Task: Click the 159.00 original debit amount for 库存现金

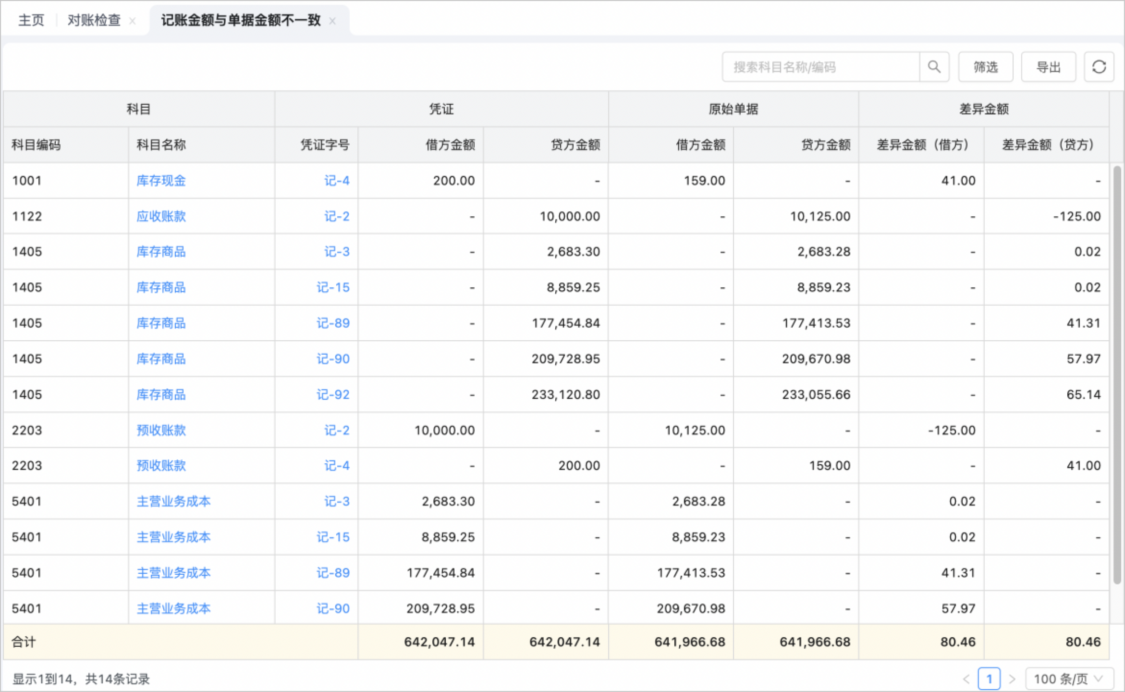Action: (x=705, y=181)
